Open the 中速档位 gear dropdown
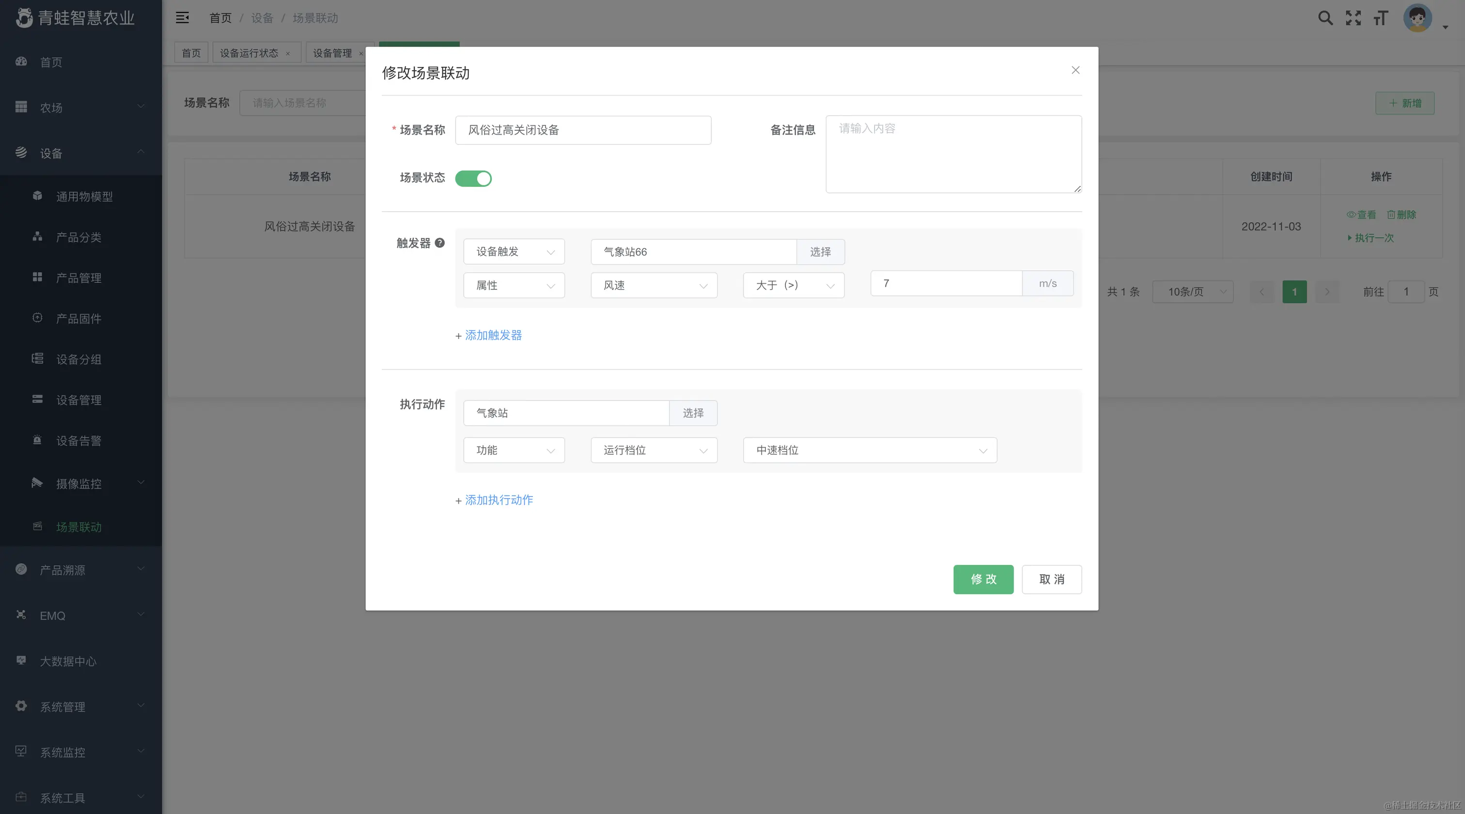Viewport: 1465px width, 814px height. tap(869, 450)
